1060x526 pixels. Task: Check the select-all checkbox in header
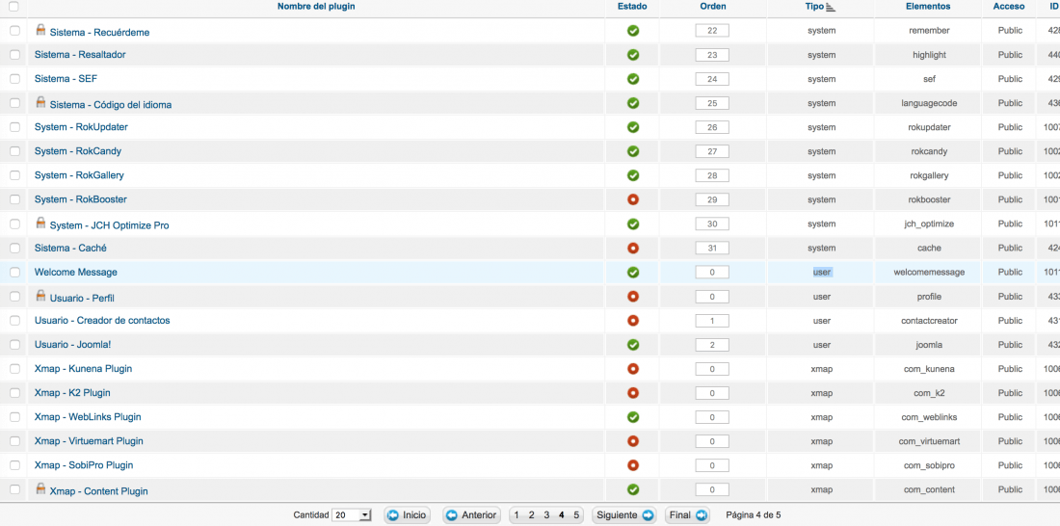(x=14, y=7)
